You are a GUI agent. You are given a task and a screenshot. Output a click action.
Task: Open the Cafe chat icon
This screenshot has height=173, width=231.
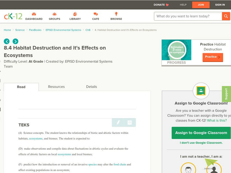[x=96, y=14]
